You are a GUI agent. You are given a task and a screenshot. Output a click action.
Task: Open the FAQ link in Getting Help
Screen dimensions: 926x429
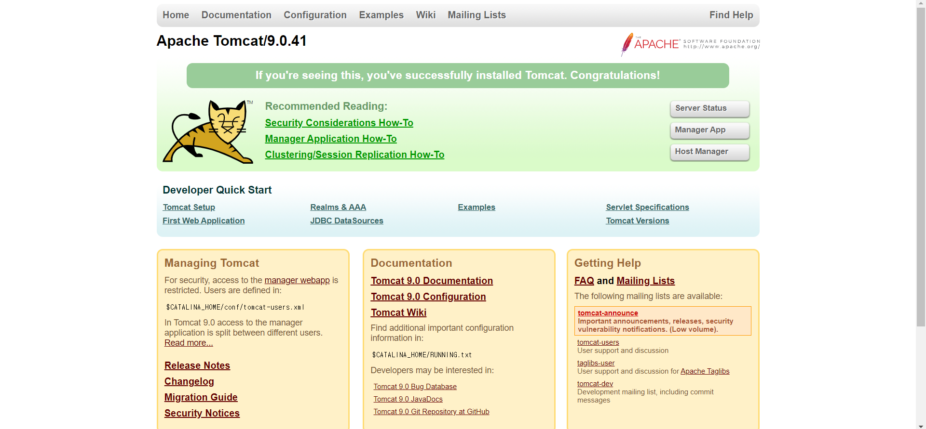tap(584, 281)
